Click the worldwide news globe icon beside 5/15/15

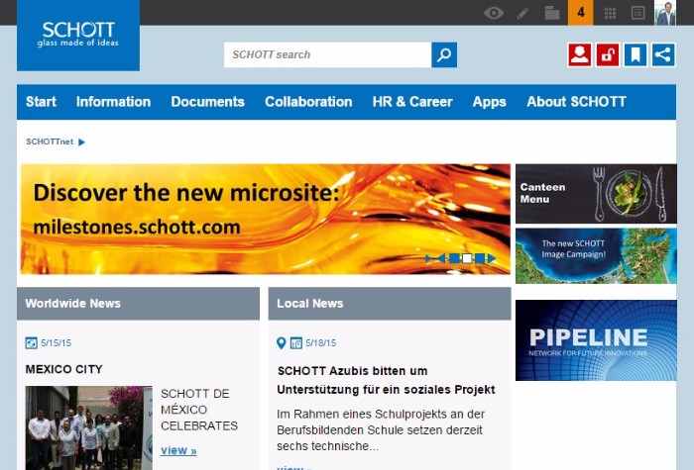(32, 342)
